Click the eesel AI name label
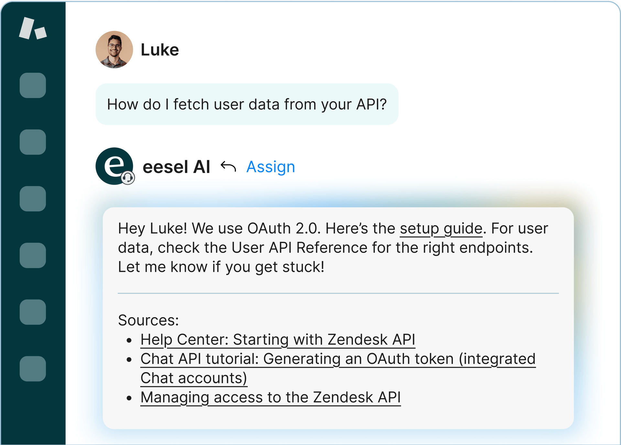The image size is (621, 445). (177, 167)
